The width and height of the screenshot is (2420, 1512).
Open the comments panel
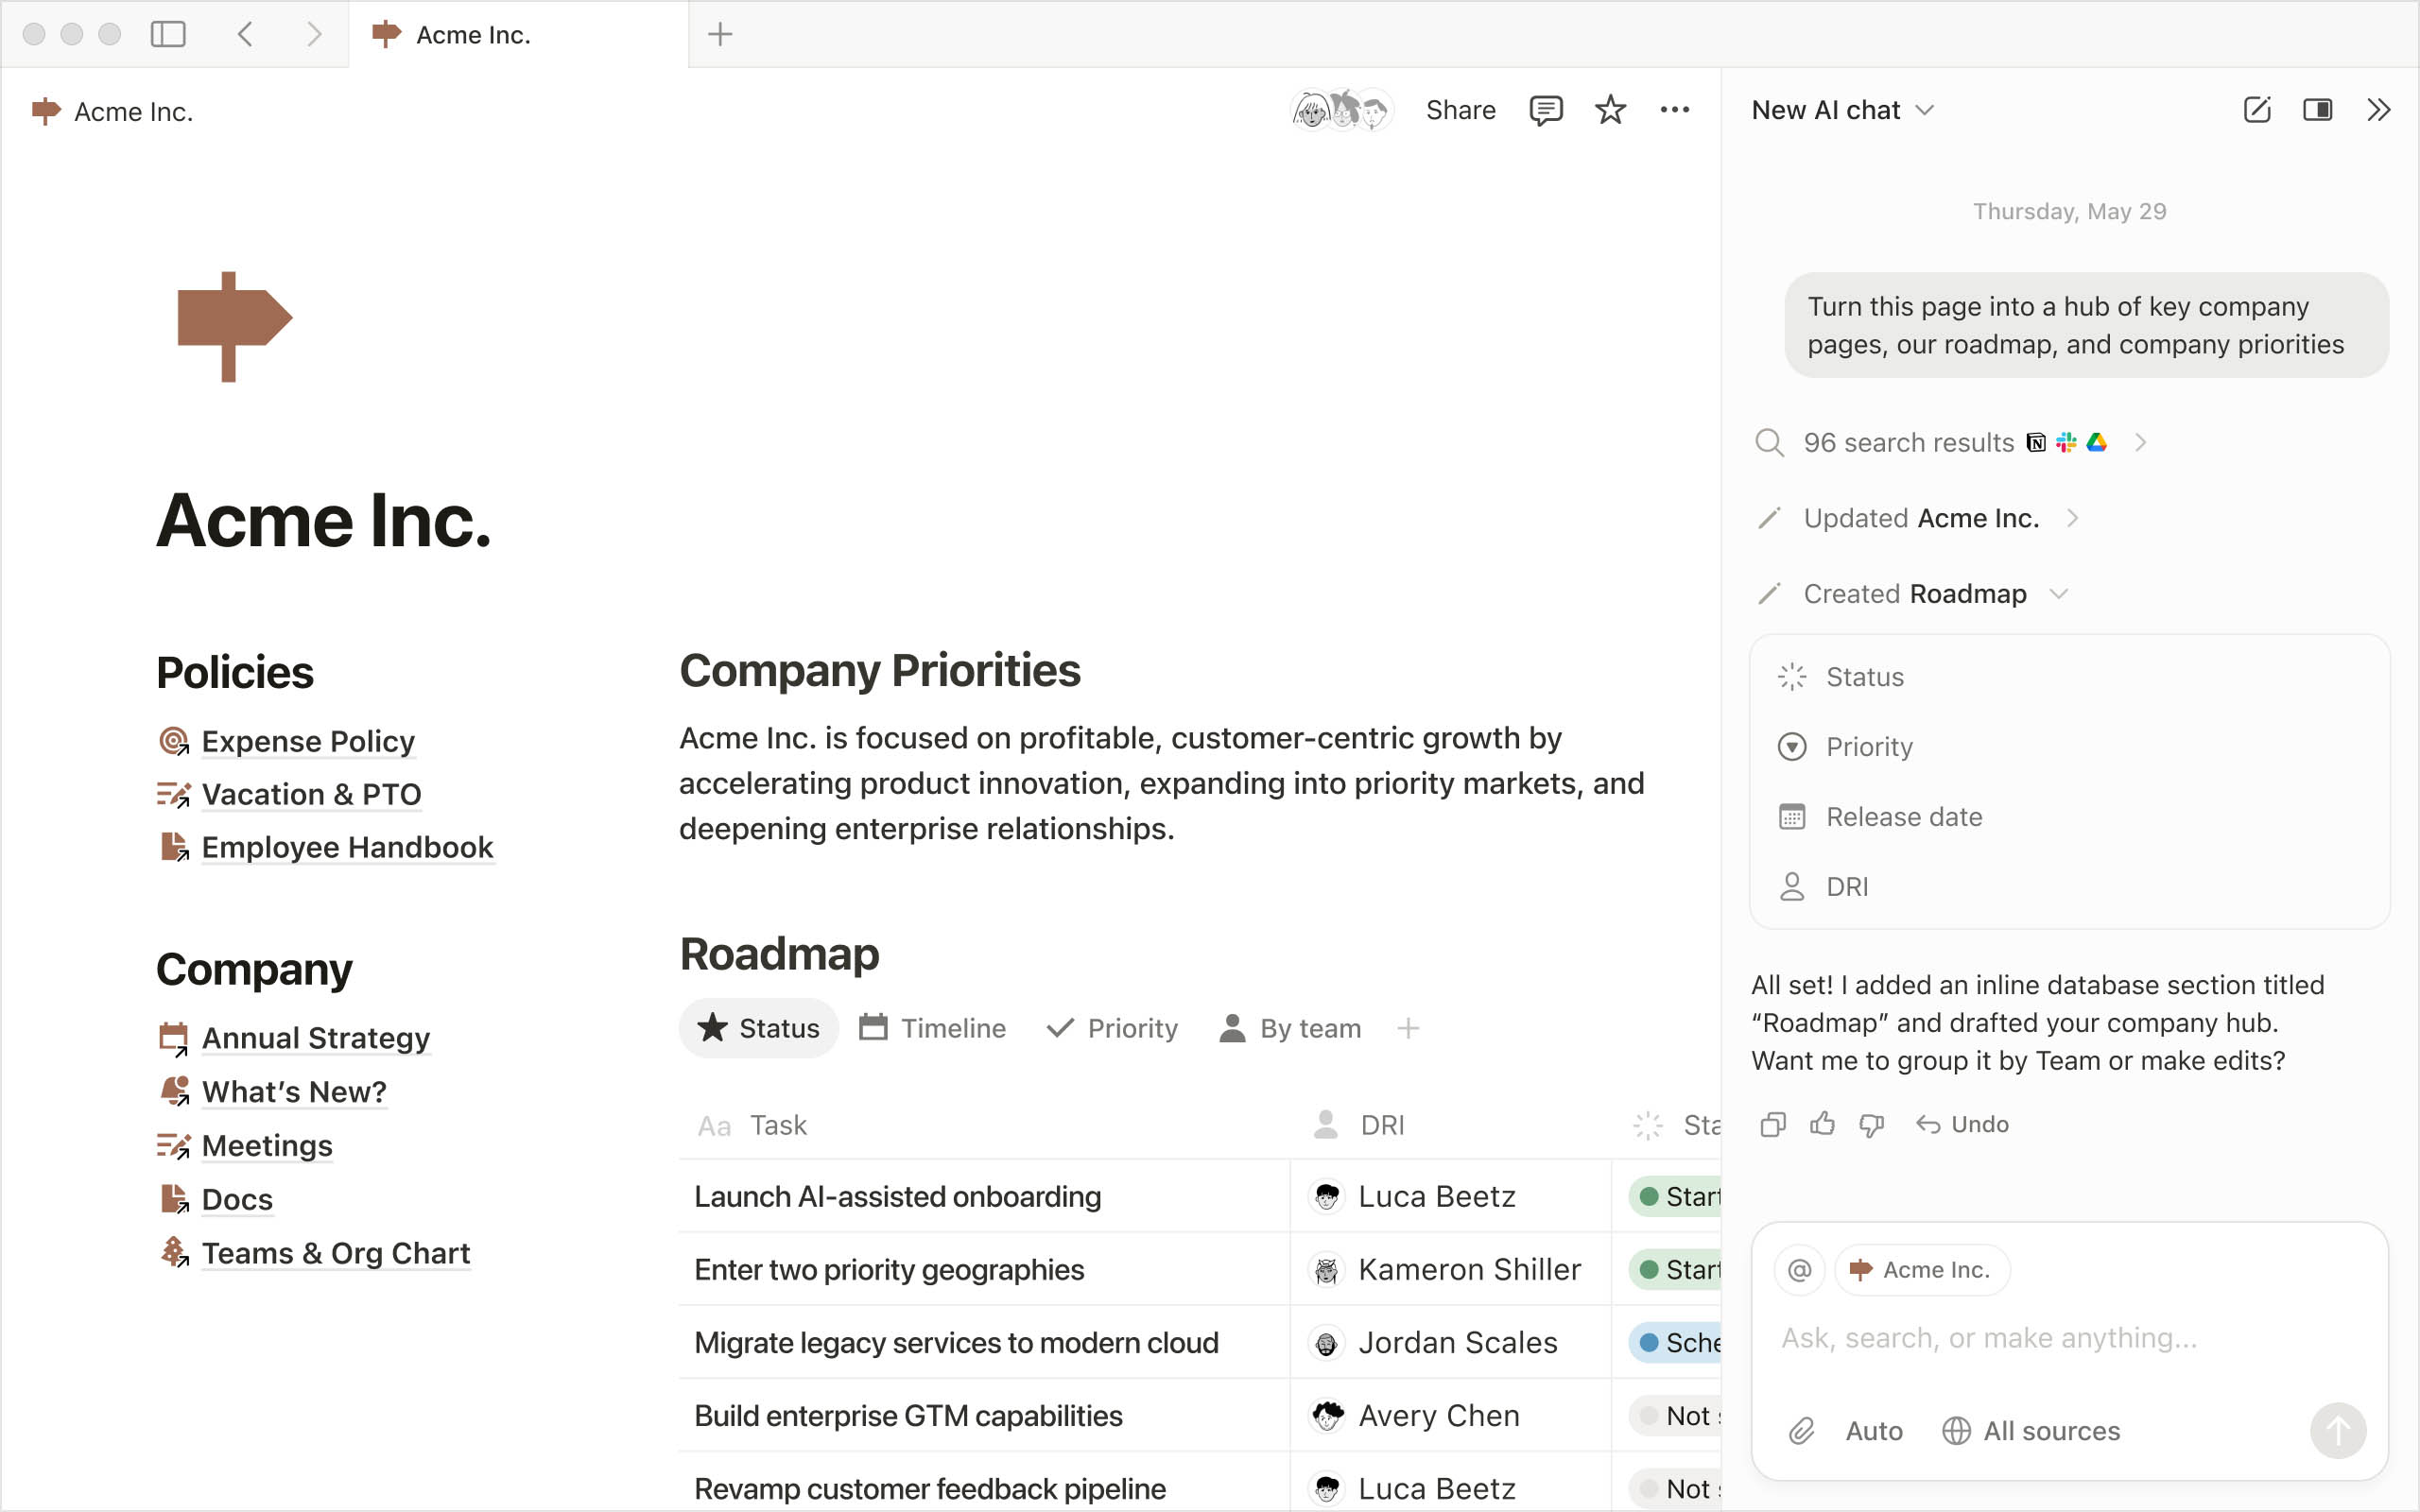click(1545, 110)
